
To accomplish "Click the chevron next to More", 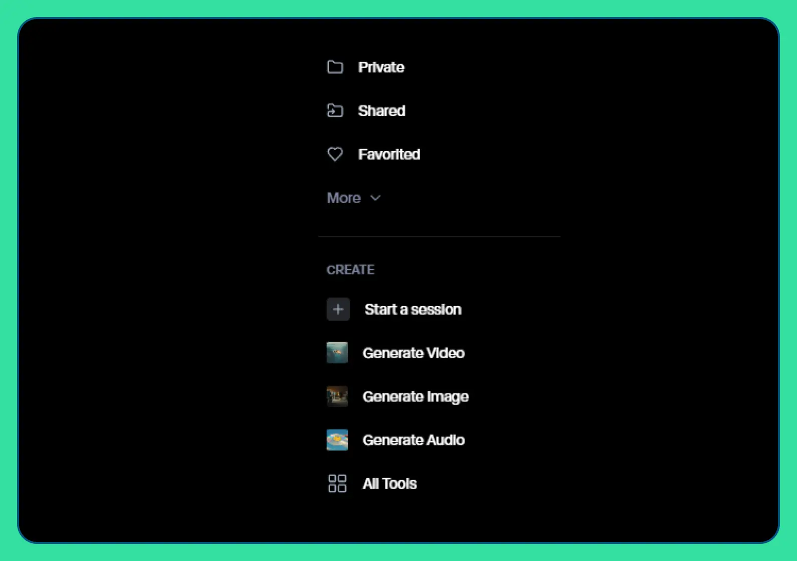I will coord(375,198).
